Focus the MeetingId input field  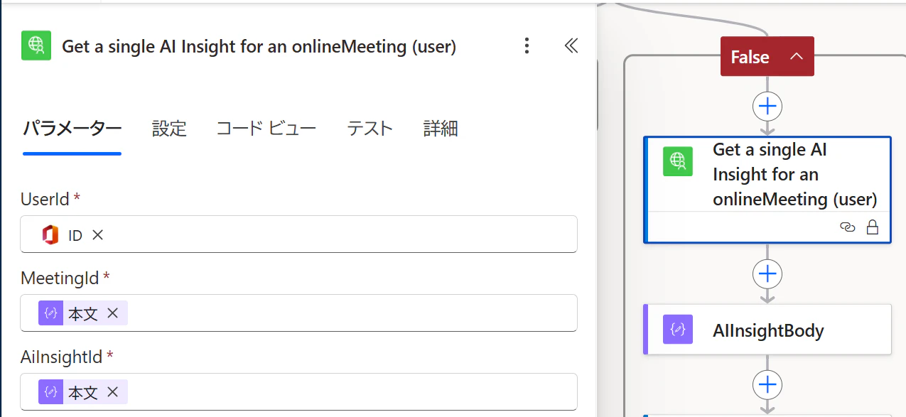click(x=298, y=313)
